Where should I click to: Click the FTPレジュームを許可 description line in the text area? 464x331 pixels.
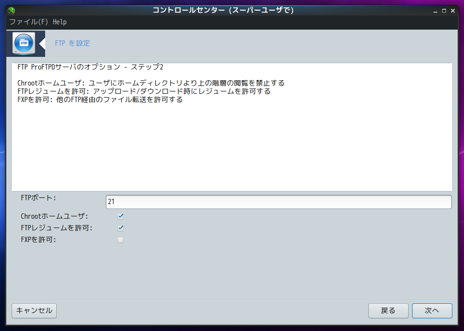pyautogui.click(x=144, y=91)
